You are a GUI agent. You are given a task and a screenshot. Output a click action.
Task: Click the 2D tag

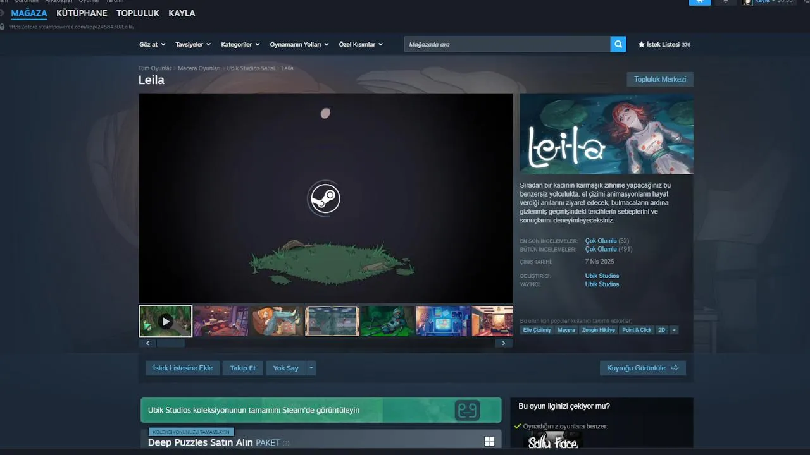click(x=662, y=330)
